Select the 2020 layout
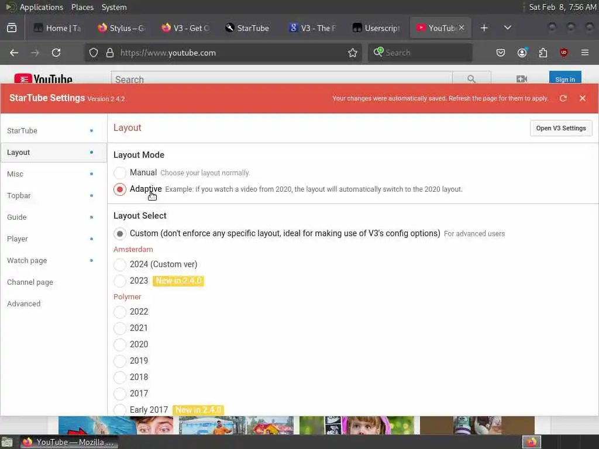Viewport: 599px width, 449px height. 119,344
